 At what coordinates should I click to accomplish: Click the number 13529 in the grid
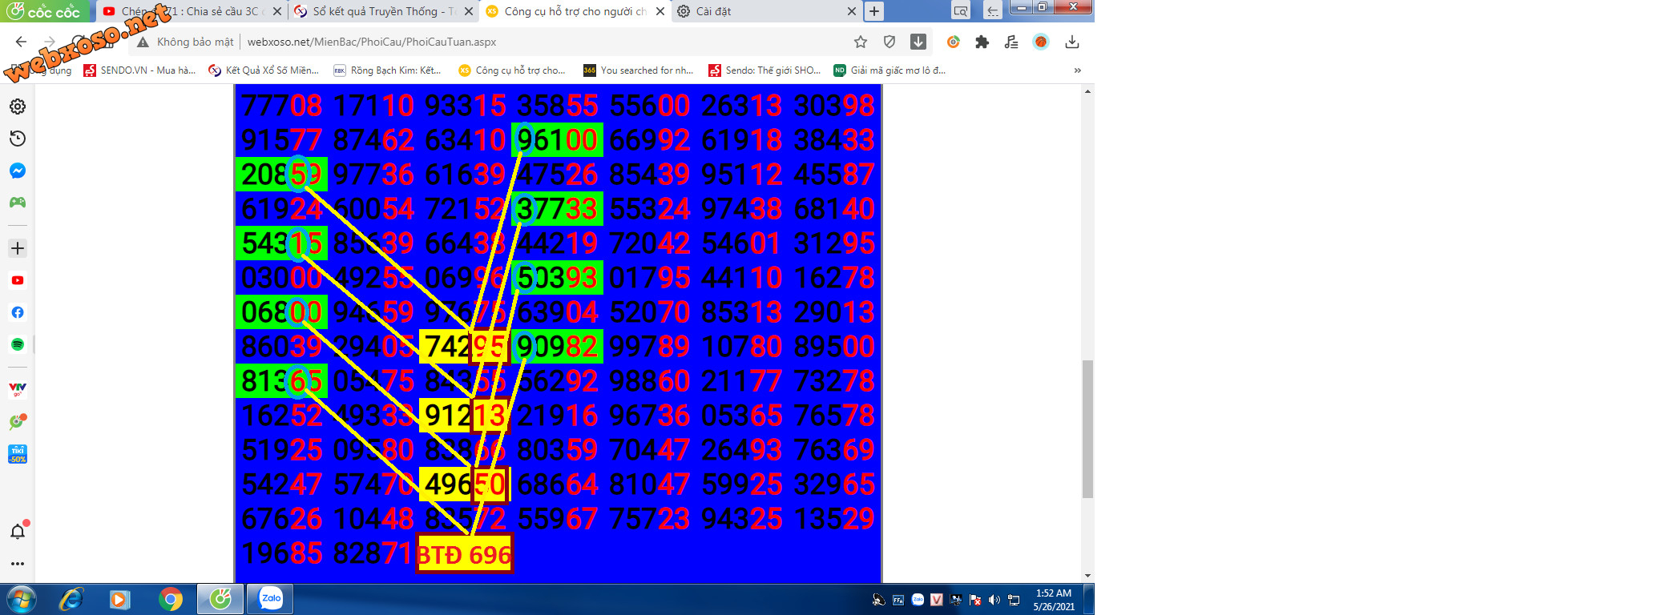(834, 519)
